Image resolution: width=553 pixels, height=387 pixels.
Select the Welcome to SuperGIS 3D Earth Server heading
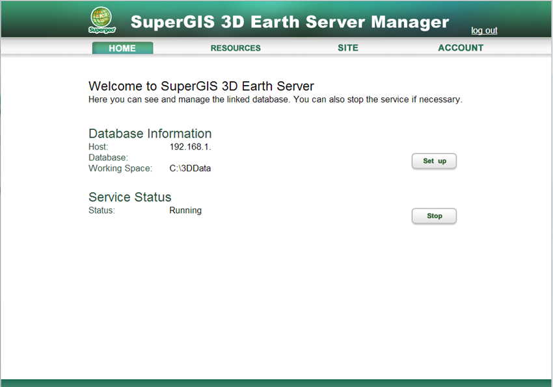tap(201, 86)
